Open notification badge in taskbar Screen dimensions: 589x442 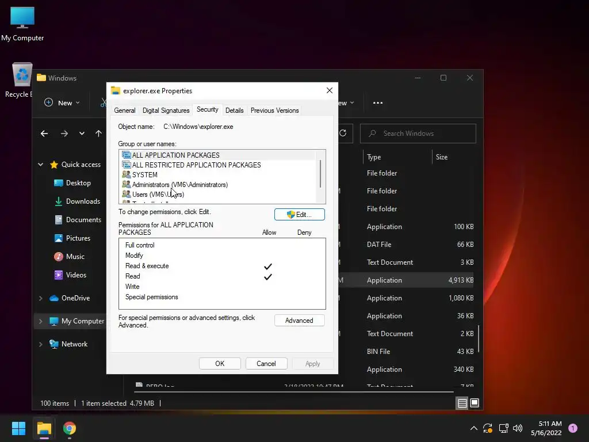pos(573,428)
